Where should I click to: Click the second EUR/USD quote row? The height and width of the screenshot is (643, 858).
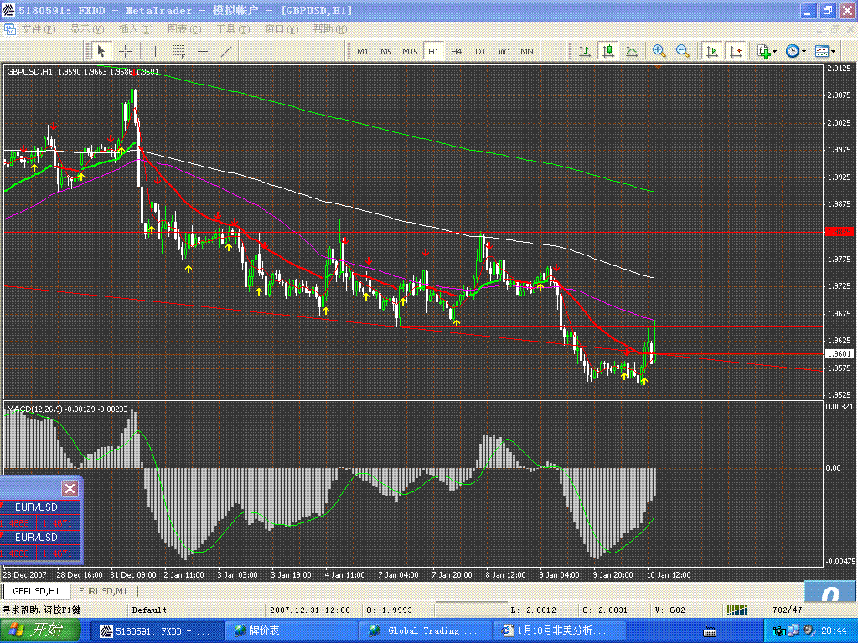[x=40, y=545]
